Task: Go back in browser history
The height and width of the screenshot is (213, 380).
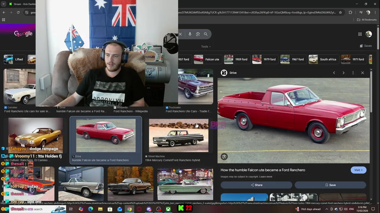Action: 4,12
